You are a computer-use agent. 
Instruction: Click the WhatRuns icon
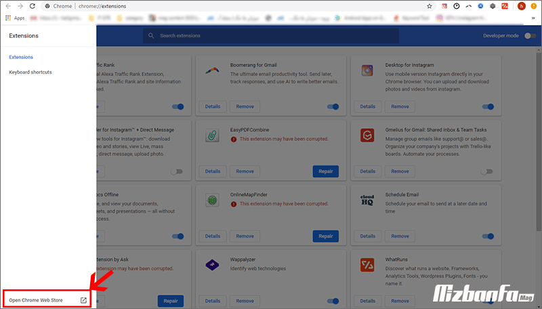pyautogui.click(x=367, y=265)
